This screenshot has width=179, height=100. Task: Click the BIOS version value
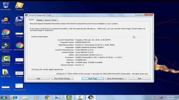click(89, 55)
